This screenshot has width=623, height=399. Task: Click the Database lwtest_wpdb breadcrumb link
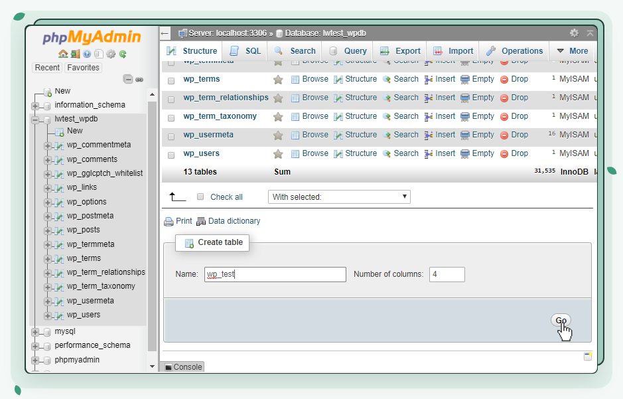(x=325, y=33)
